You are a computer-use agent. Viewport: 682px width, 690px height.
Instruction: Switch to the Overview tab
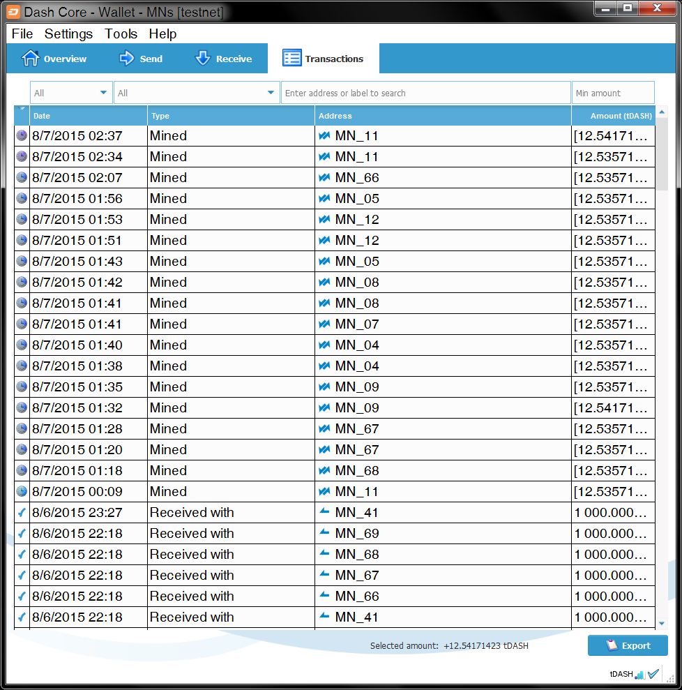tap(54, 58)
